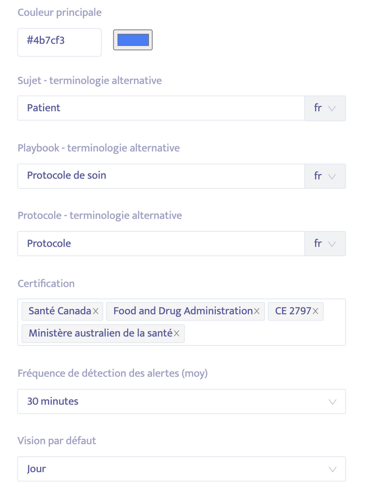Edit the Patient terminology text field

160,108
